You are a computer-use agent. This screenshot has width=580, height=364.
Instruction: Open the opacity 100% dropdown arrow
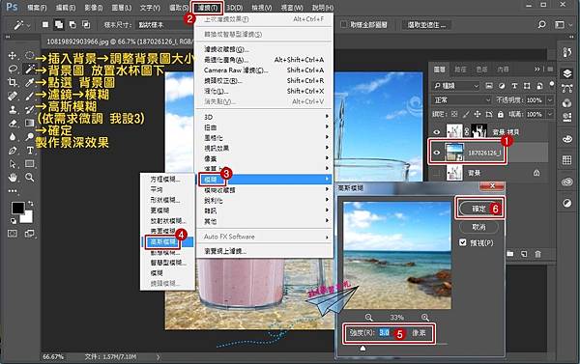click(550, 100)
